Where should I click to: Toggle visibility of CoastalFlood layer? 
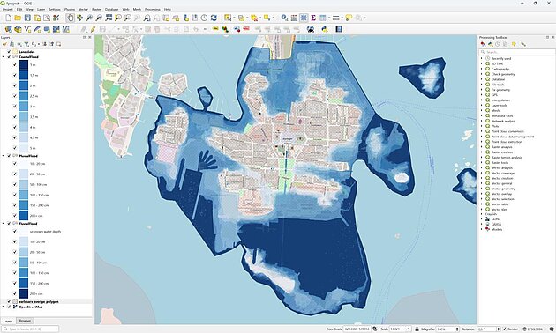tap(9, 56)
